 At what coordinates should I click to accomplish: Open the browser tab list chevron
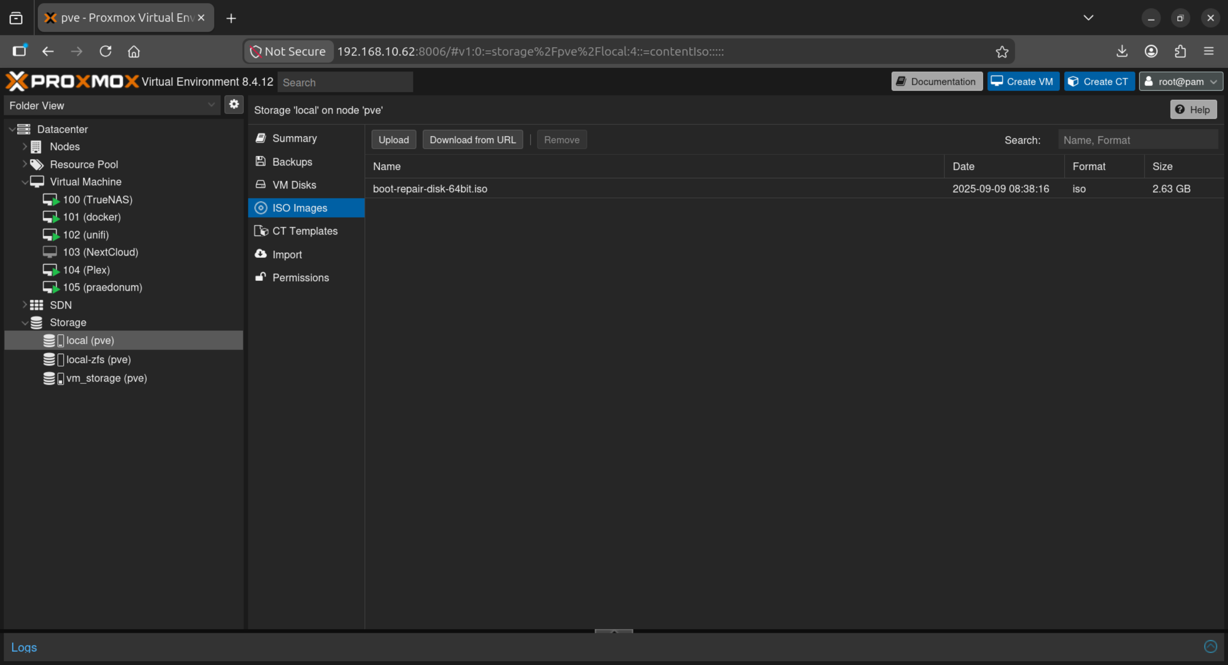click(x=1088, y=18)
